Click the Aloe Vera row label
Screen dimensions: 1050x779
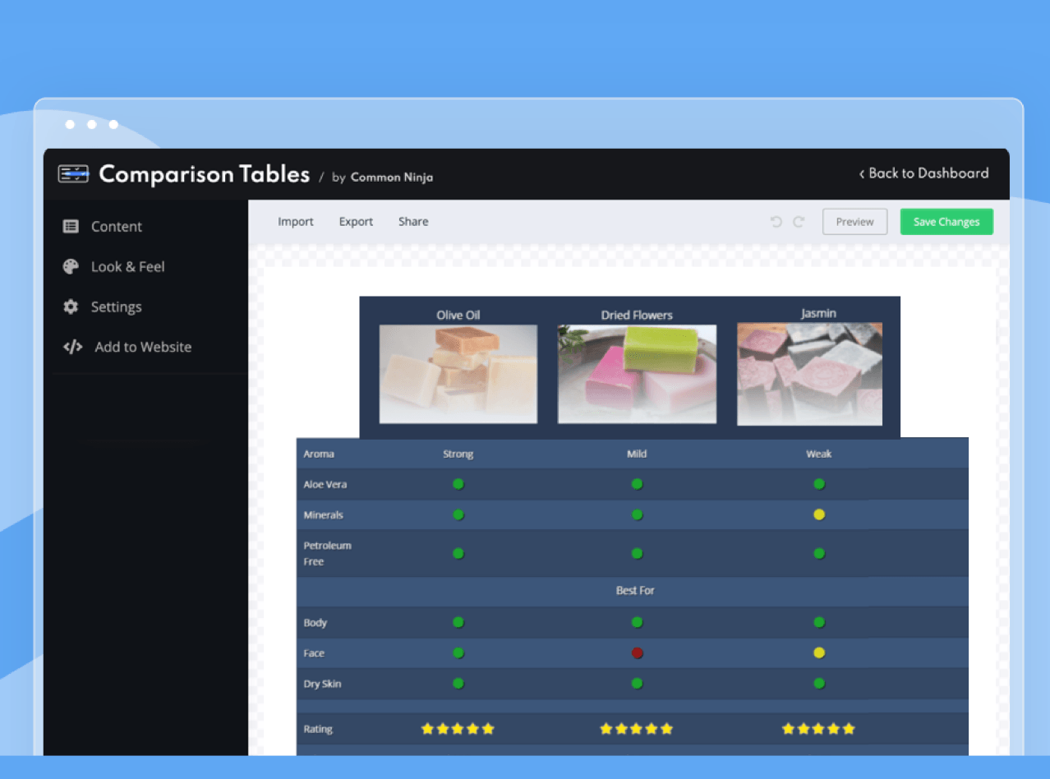(325, 484)
